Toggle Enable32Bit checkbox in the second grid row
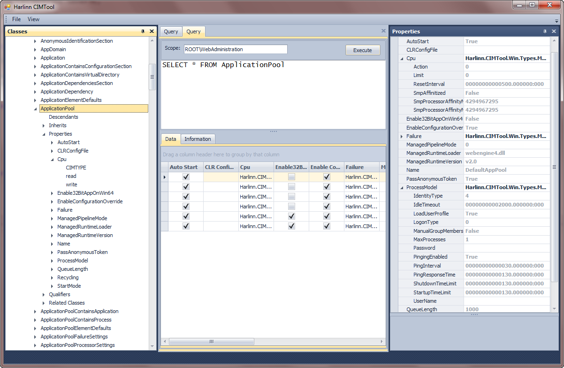Image resolution: width=564 pixels, height=368 pixels. (x=291, y=187)
